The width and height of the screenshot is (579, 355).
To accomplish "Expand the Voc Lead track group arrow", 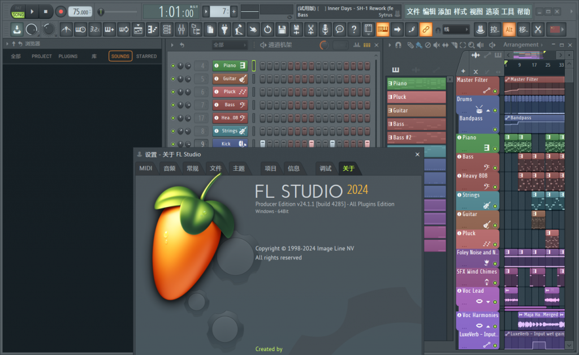I will click(x=488, y=302).
